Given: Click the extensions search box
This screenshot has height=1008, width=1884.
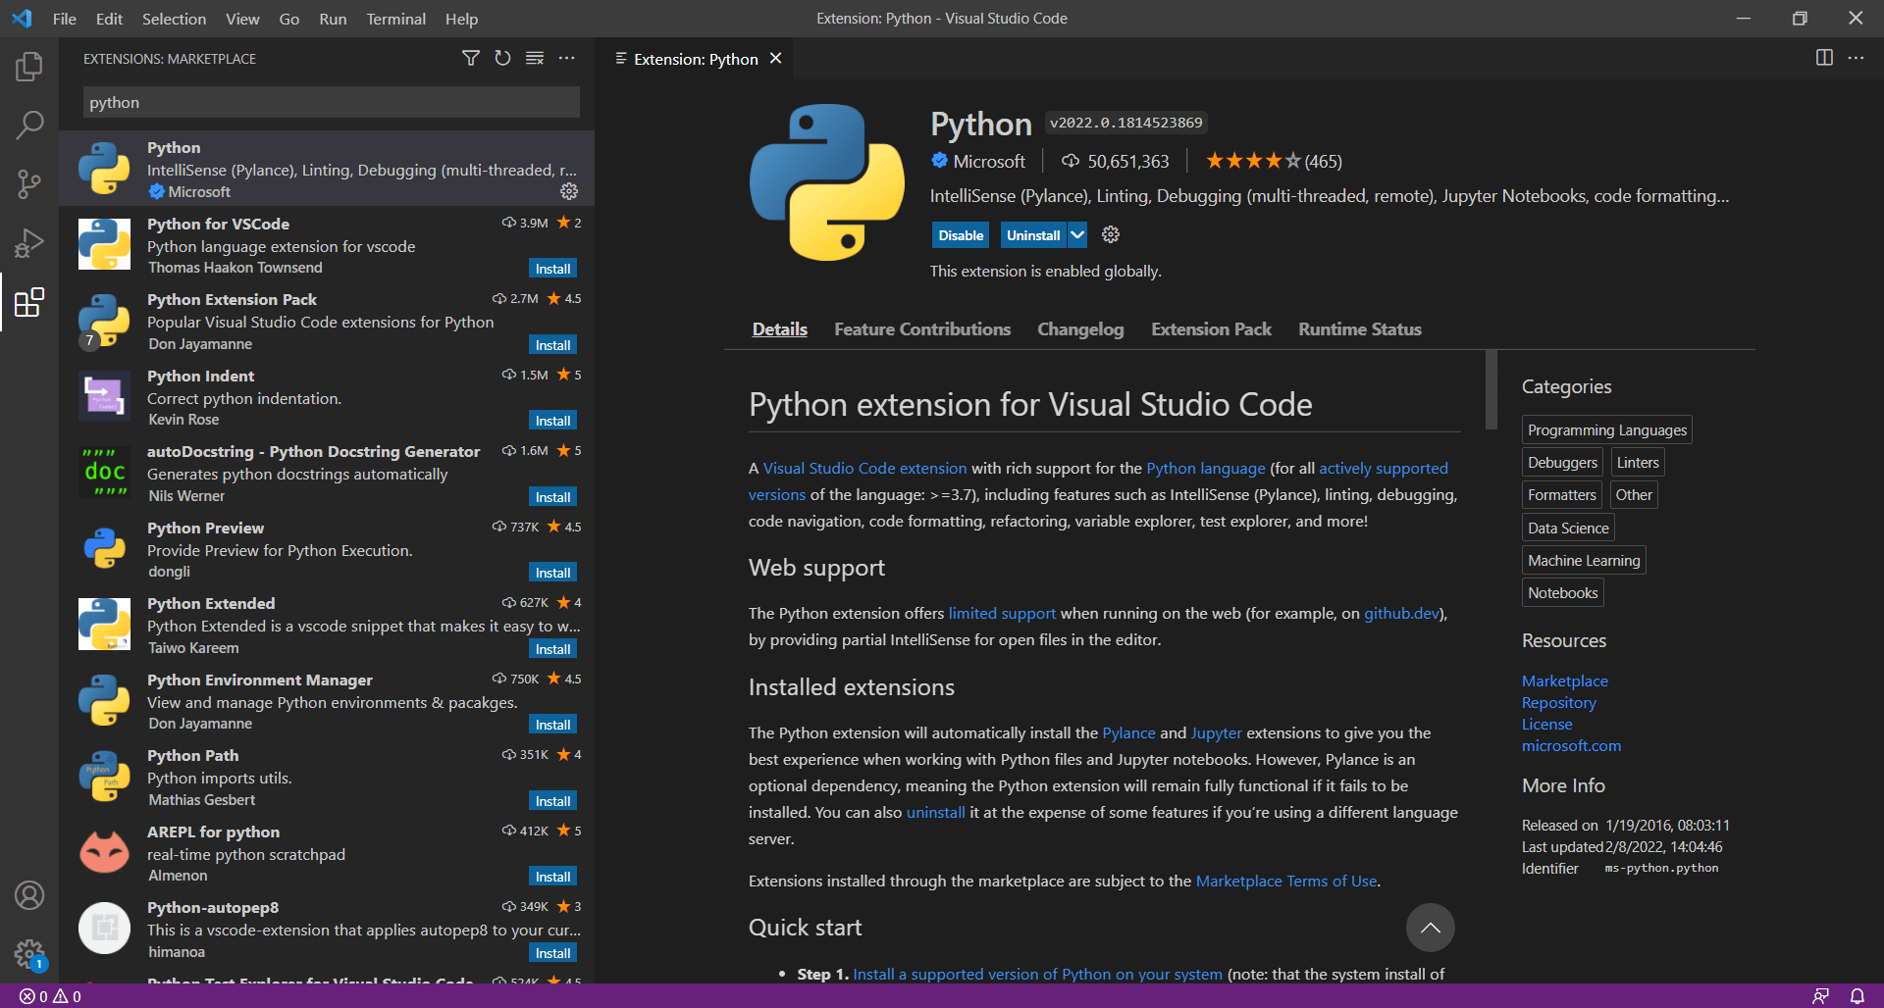Looking at the screenshot, I should (332, 102).
